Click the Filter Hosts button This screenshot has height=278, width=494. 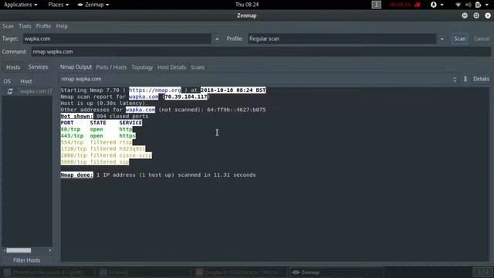27,260
